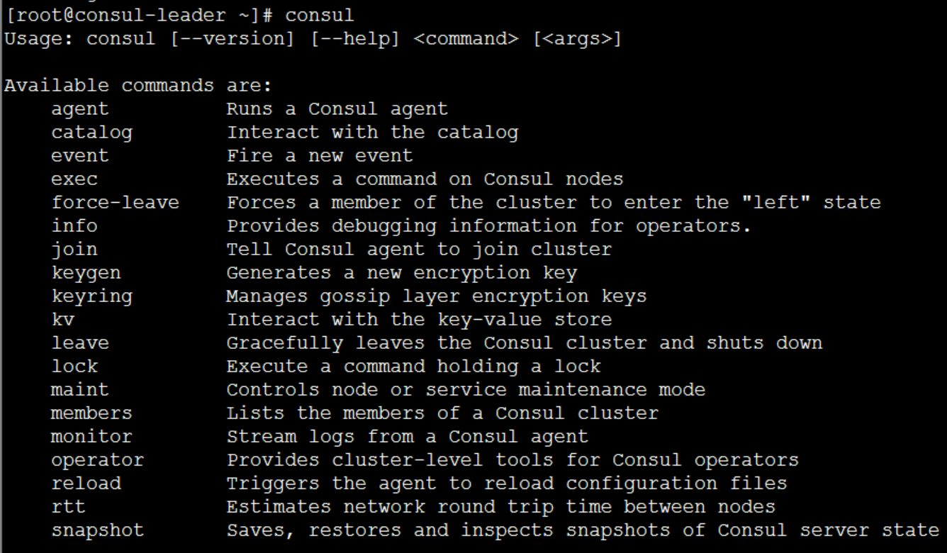Click the "kv" command entry
This screenshot has width=947, height=553.
click(x=63, y=320)
